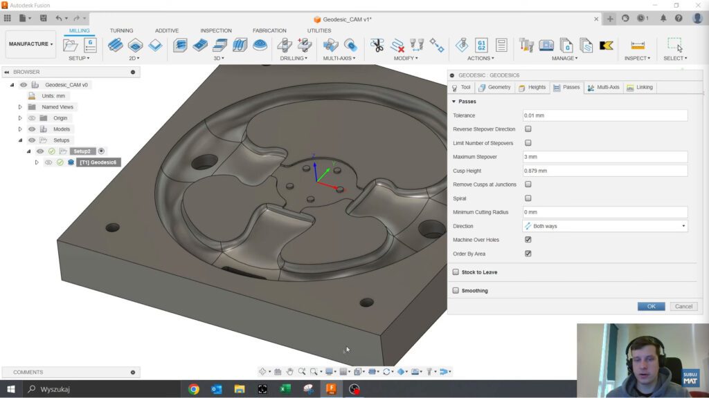Viewport: 709px width, 398px height.
Task: Open the Tool Library icon in Manage
Action: tap(526, 46)
